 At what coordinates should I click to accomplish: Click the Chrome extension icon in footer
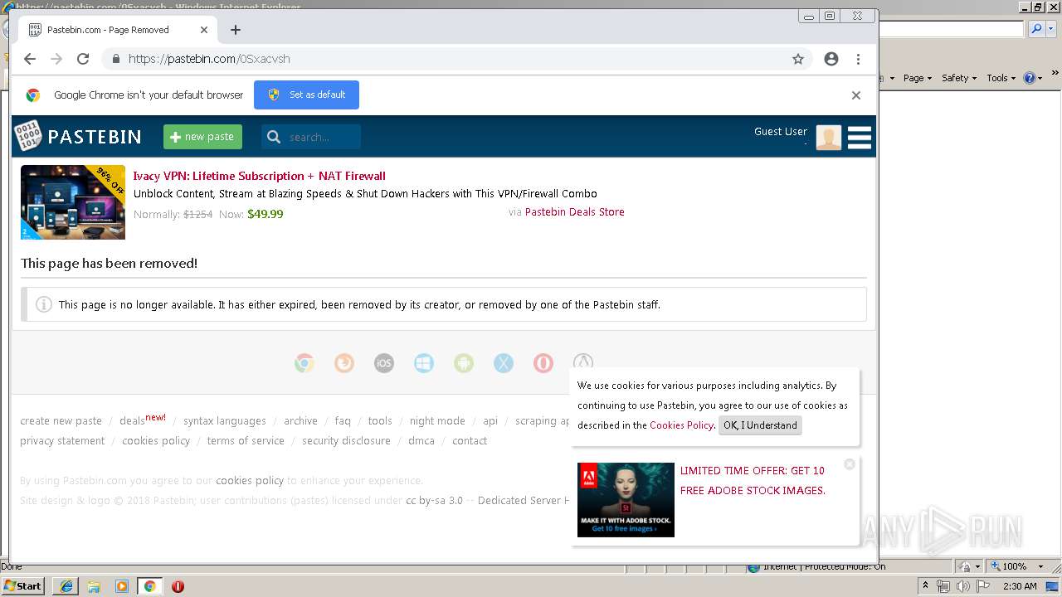304,363
